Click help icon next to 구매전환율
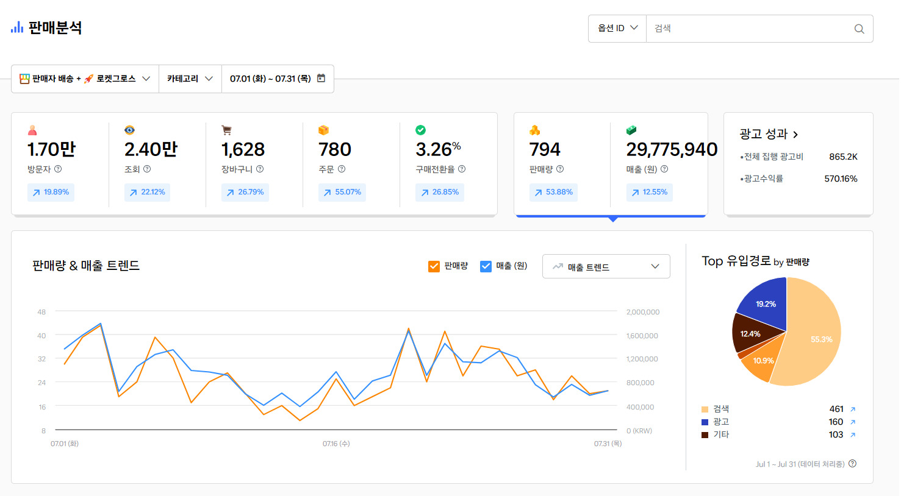The height and width of the screenshot is (496, 901). 462,169
